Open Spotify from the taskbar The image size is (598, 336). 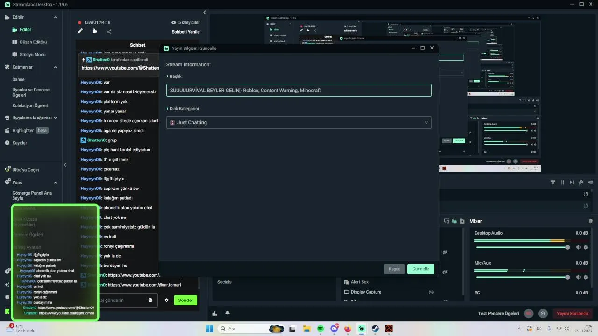pyautogui.click(x=320, y=329)
